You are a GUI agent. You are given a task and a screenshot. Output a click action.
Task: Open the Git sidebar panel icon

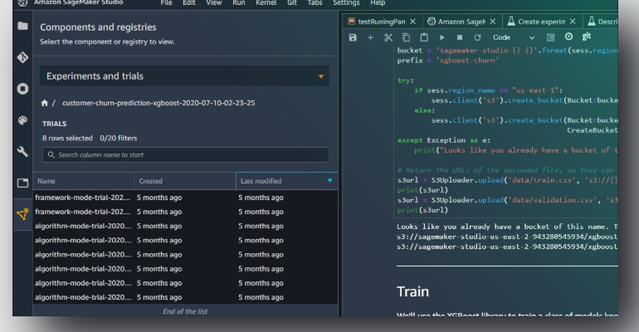(23, 57)
